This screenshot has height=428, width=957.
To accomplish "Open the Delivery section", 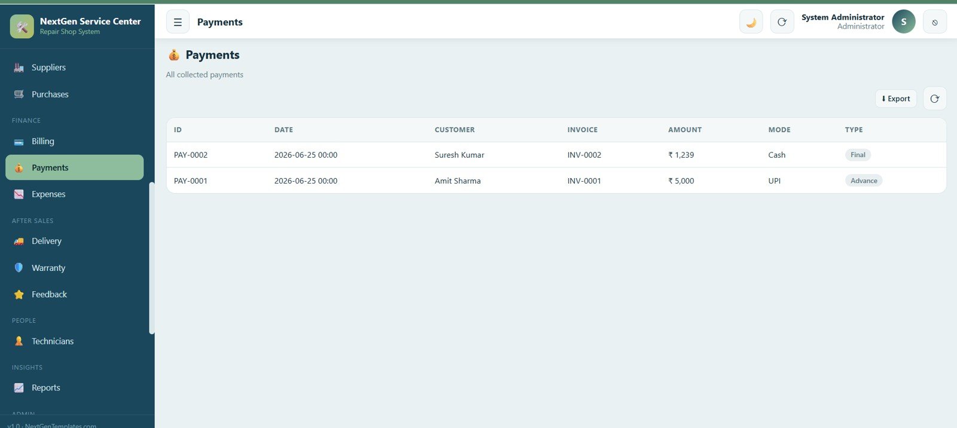I will pyautogui.click(x=74, y=241).
